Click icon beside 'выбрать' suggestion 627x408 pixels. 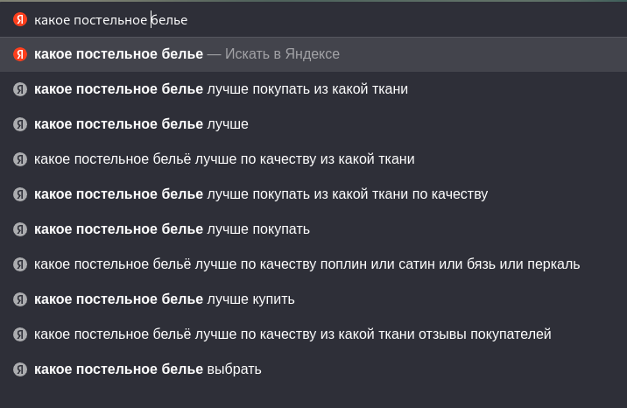[20, 369]
